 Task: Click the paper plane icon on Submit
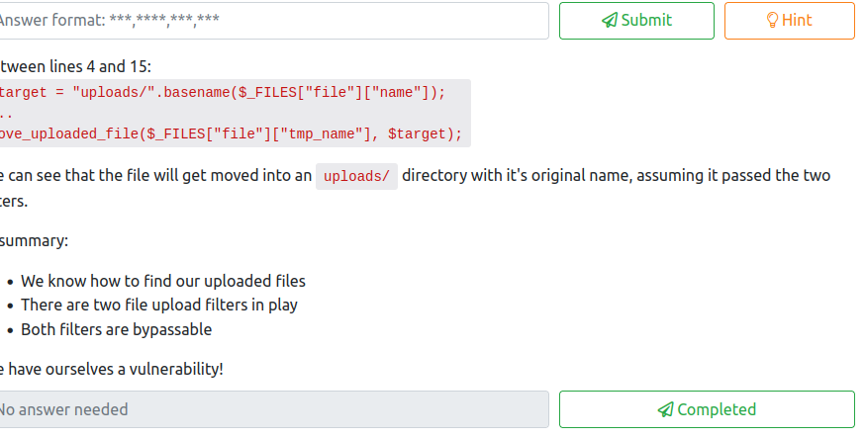click(x=610, y=20)
